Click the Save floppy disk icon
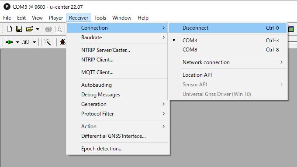The image size is (297, 167). [19, 29]
